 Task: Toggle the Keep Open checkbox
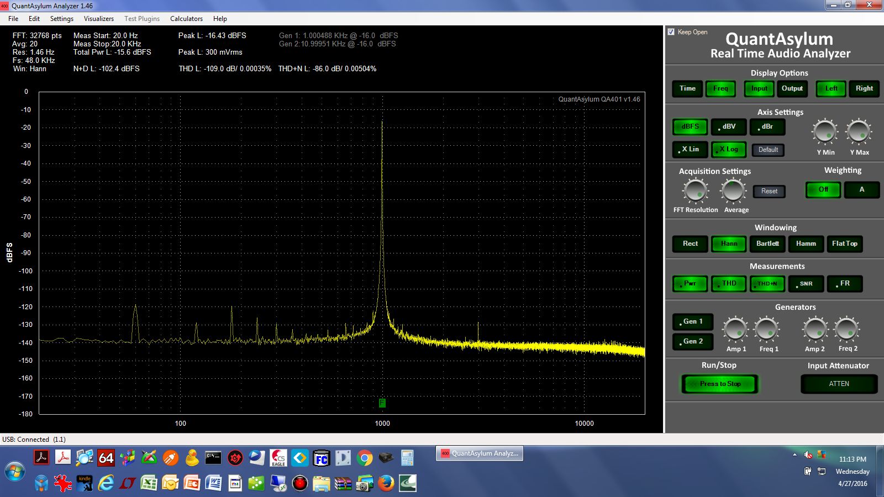click(671, 32)
